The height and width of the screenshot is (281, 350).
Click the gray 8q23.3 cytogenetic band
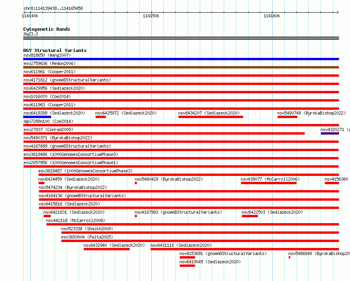pos(181,38)
